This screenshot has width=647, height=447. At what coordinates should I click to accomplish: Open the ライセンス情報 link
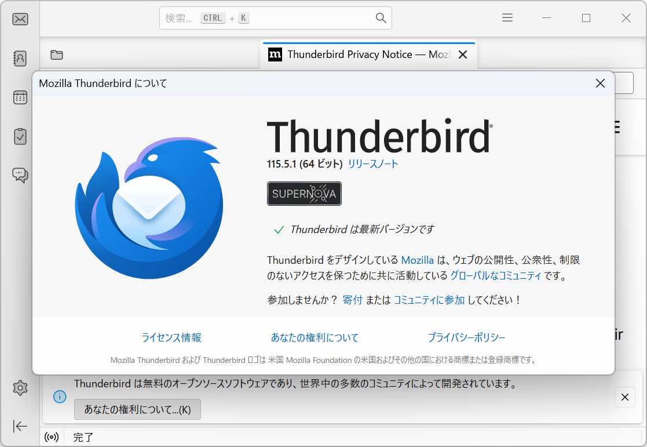pos(171,337)
